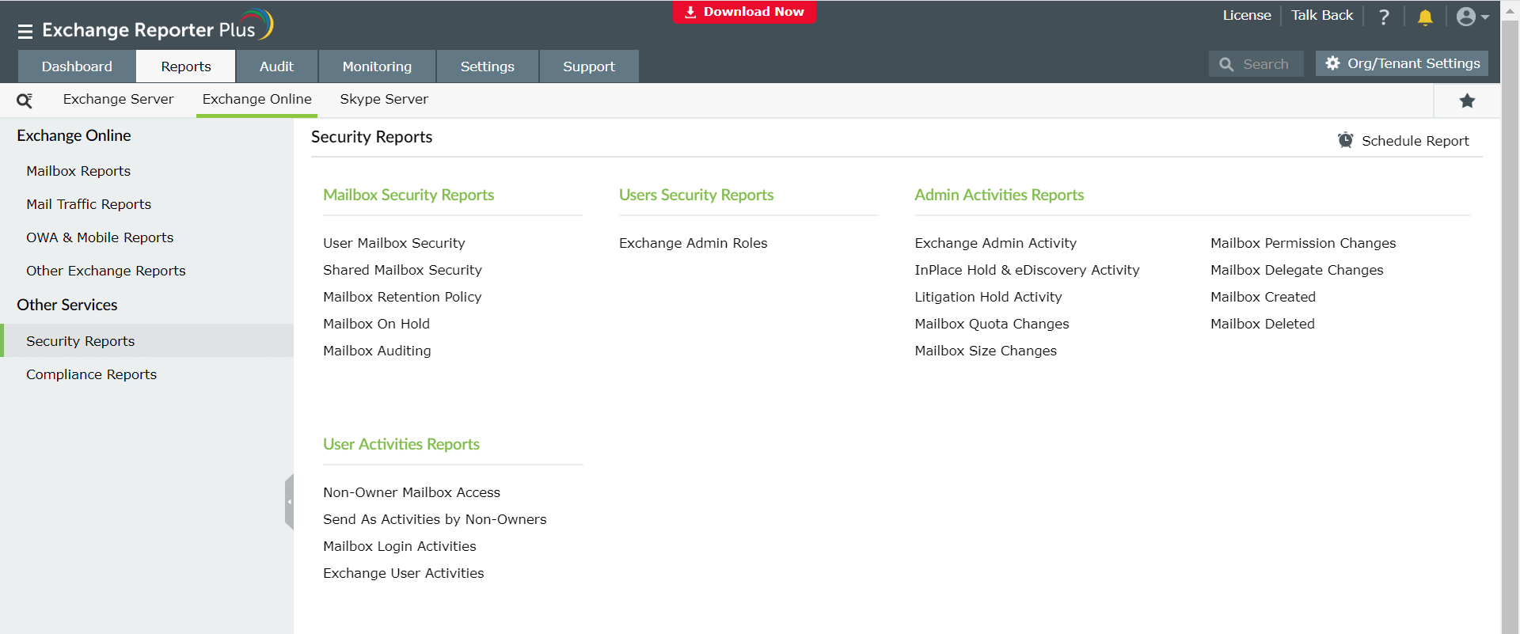Click the favorites star icon
Screen dimensions: 1520x634
point(1467,101)
